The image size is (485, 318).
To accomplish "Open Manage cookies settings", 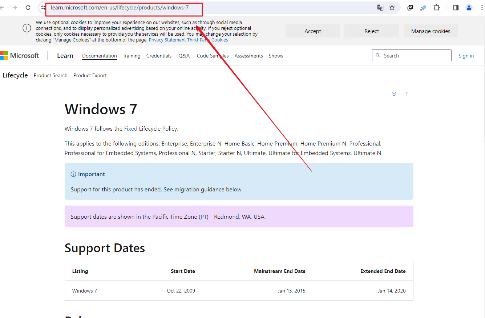I will pos(431,31).
